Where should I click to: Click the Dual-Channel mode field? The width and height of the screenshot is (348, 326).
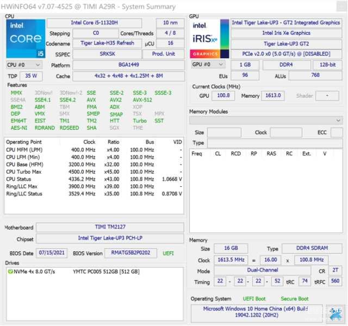click(x=262, y=271)
